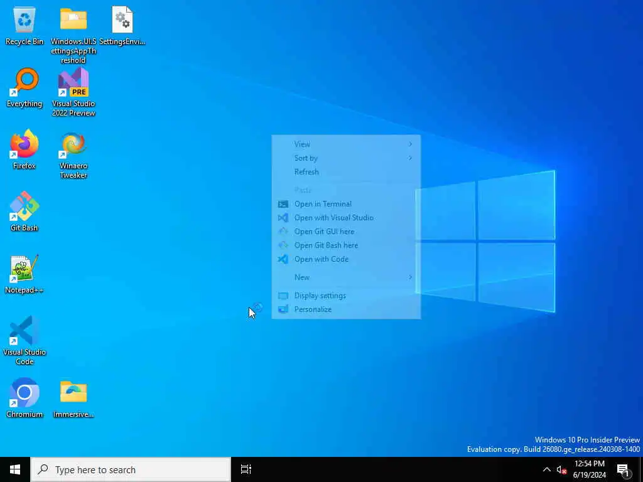Open Task View on the taskbar

click(246, 469)
